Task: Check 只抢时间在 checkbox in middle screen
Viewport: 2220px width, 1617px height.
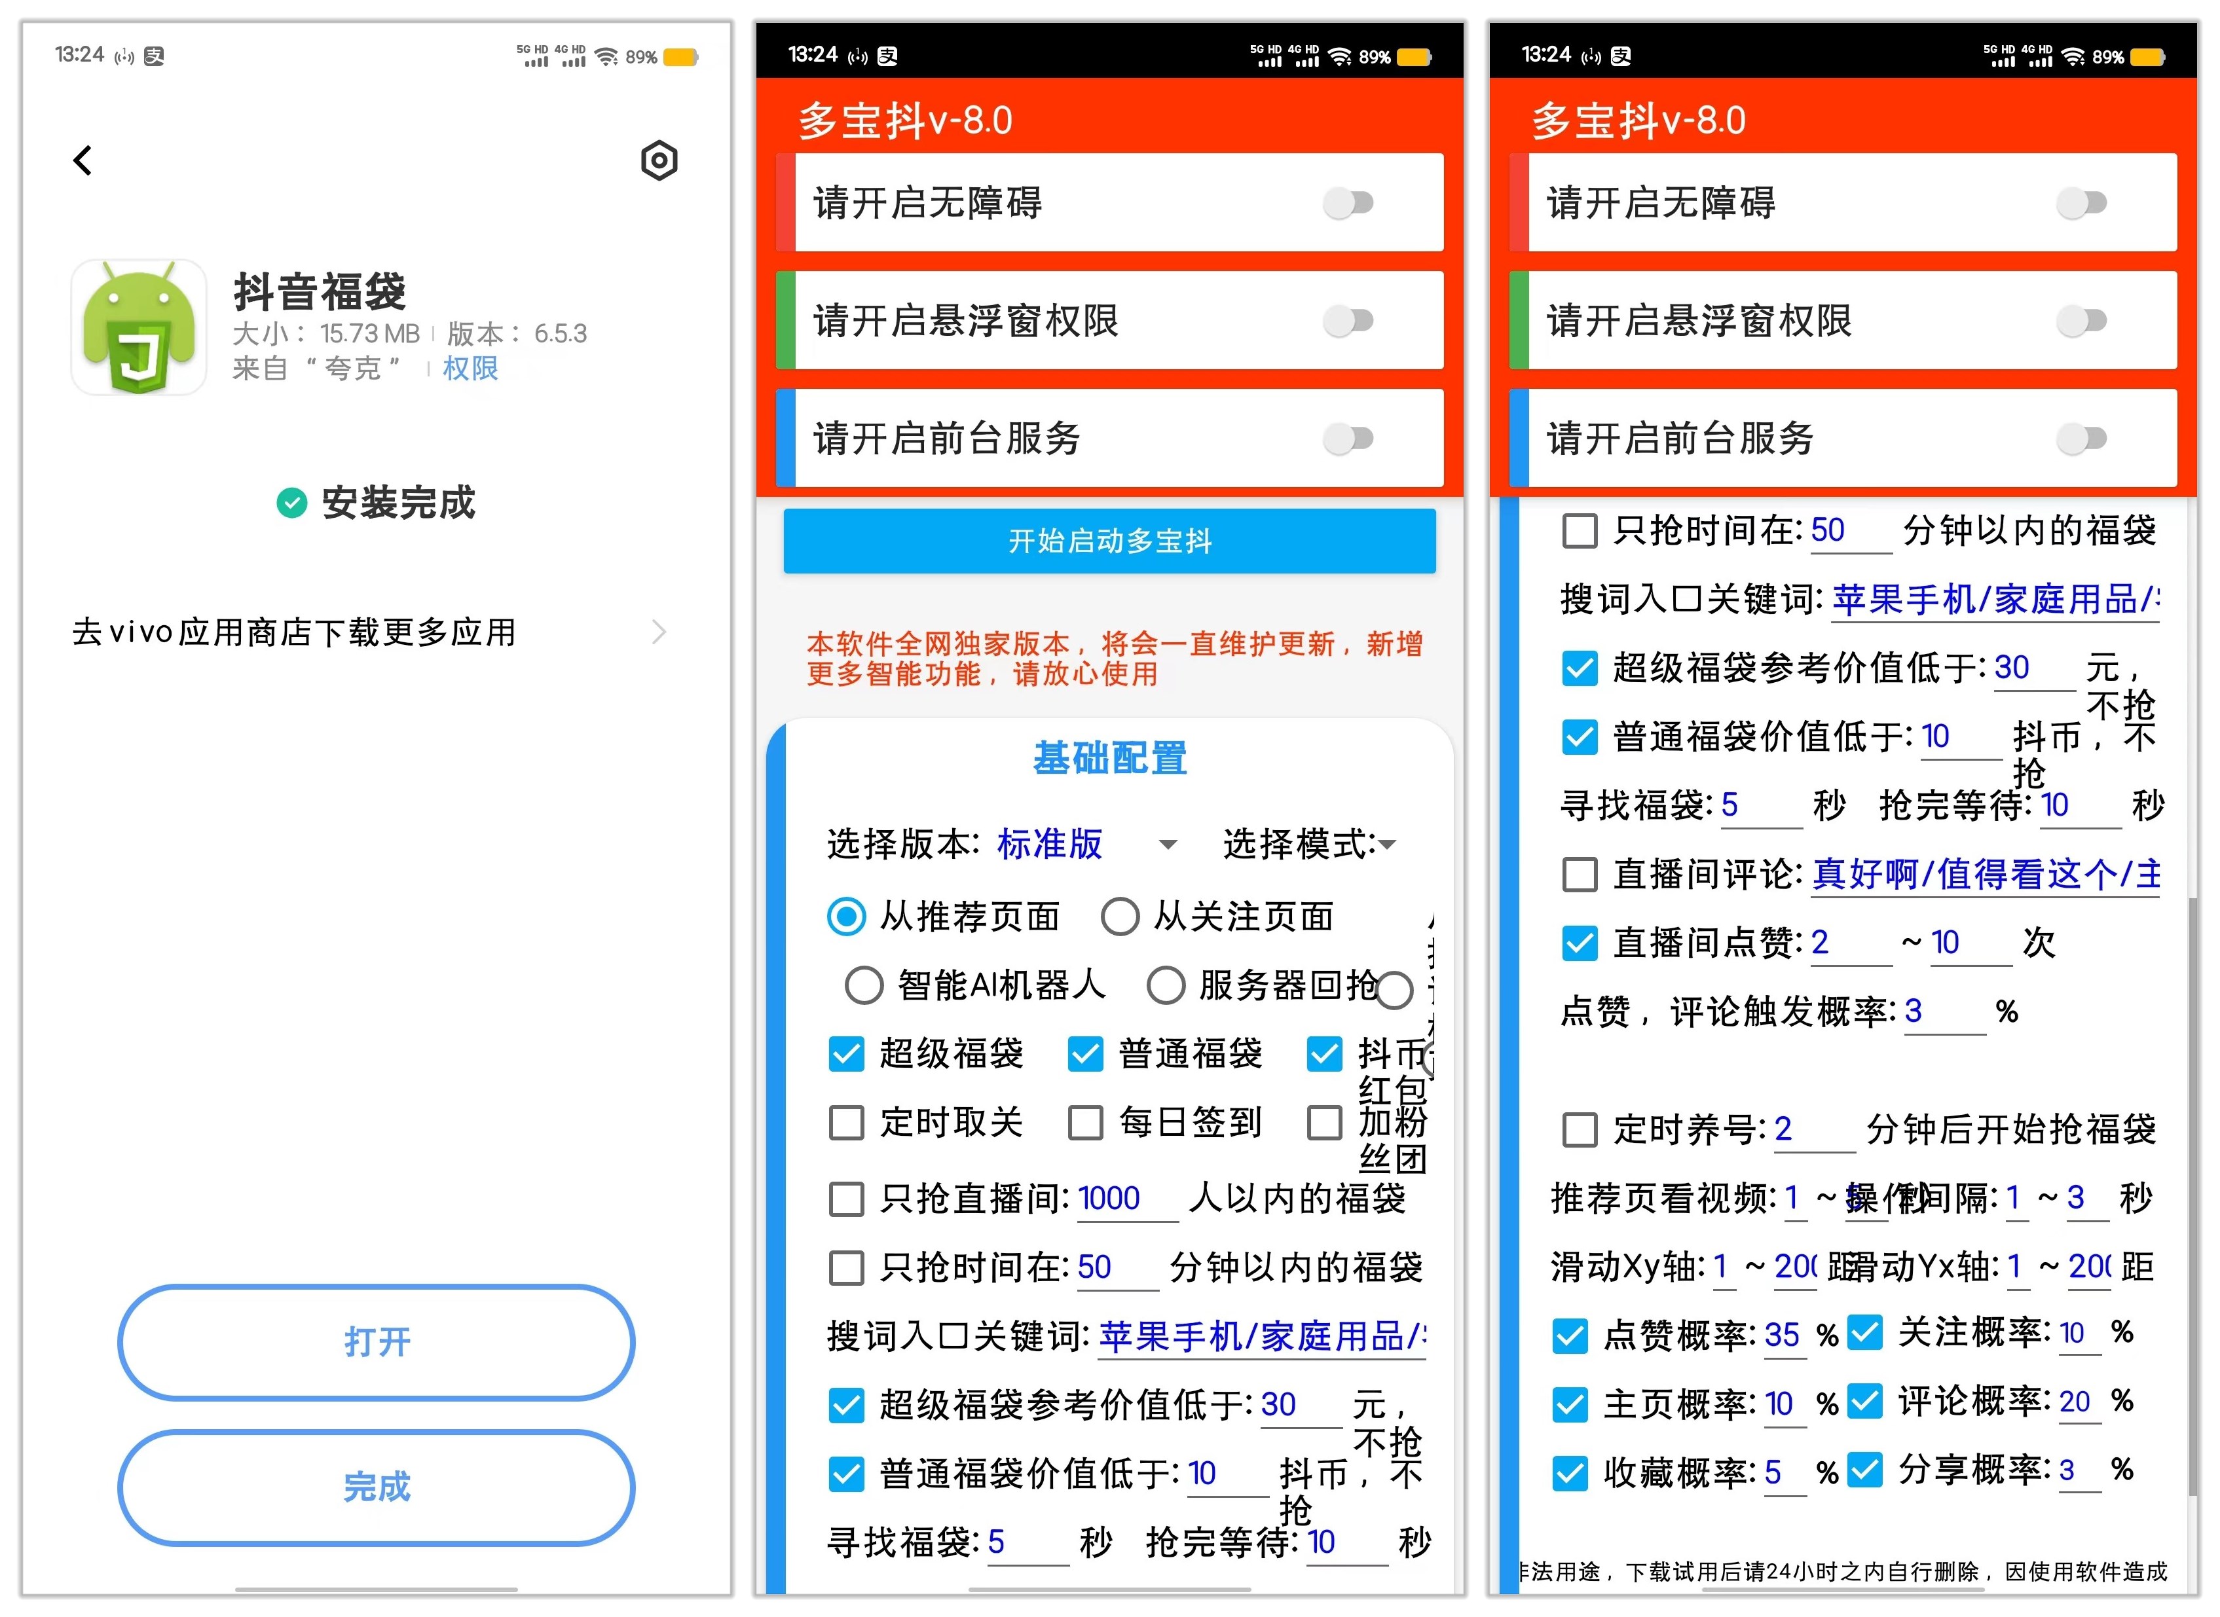Action: tap(847, 1267)
